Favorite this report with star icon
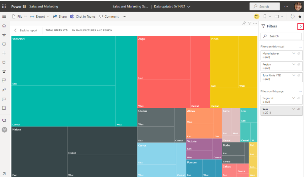The height and width of the screenshot is (177, 304). [x=300, y=17]
